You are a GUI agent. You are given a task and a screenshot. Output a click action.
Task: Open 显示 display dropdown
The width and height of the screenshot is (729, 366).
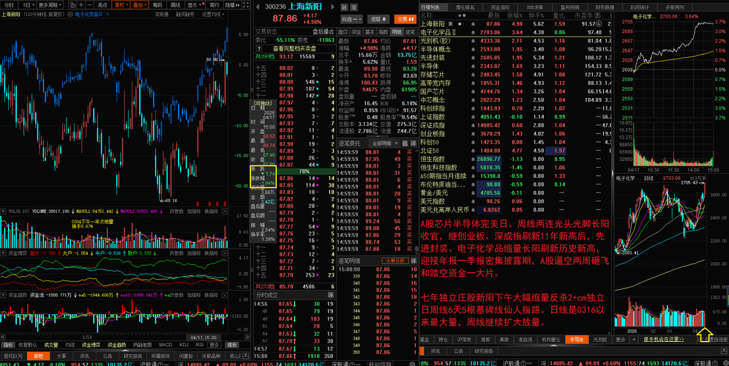coord(195,5)
